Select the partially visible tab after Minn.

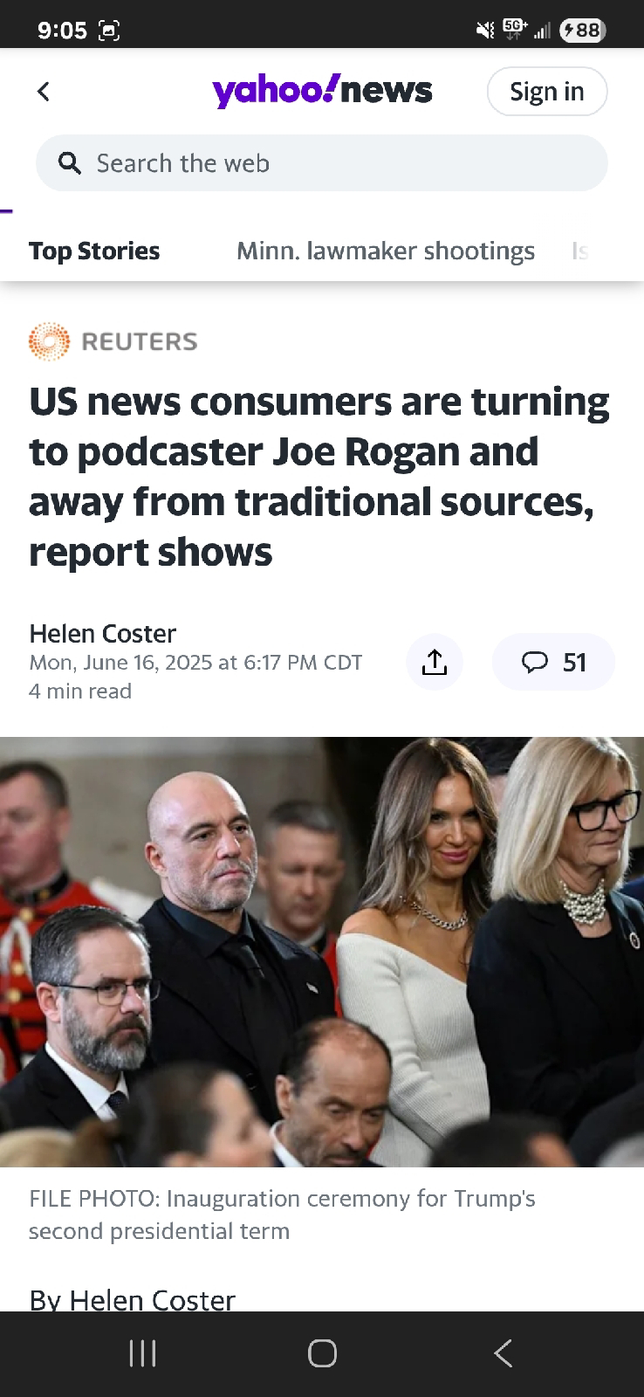580,251
